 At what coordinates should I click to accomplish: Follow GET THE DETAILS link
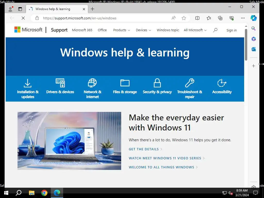tap(145, 149)
